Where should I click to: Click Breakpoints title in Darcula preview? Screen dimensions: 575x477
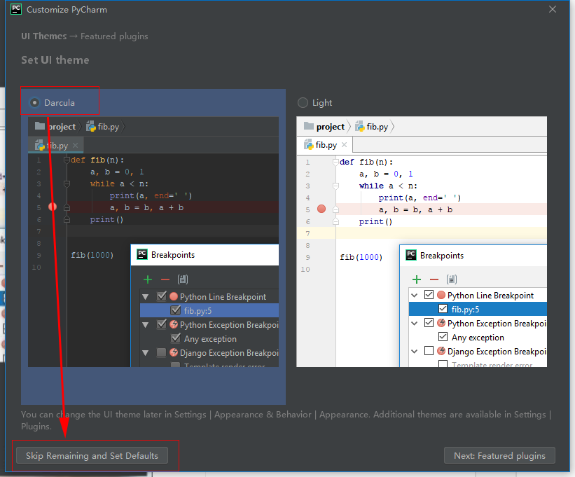173,255
